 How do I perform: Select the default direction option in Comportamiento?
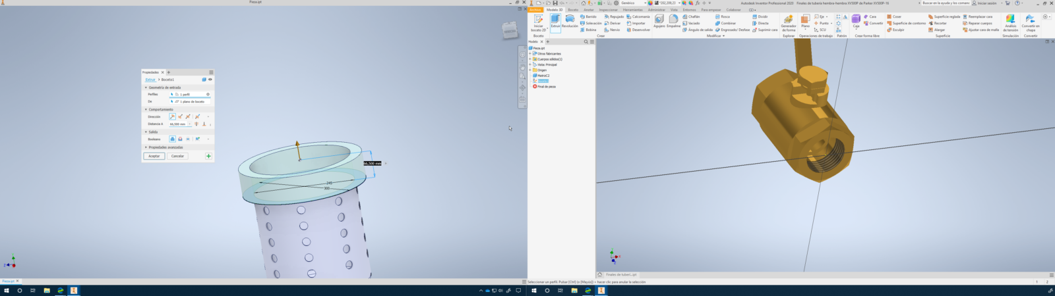point(172,116)
